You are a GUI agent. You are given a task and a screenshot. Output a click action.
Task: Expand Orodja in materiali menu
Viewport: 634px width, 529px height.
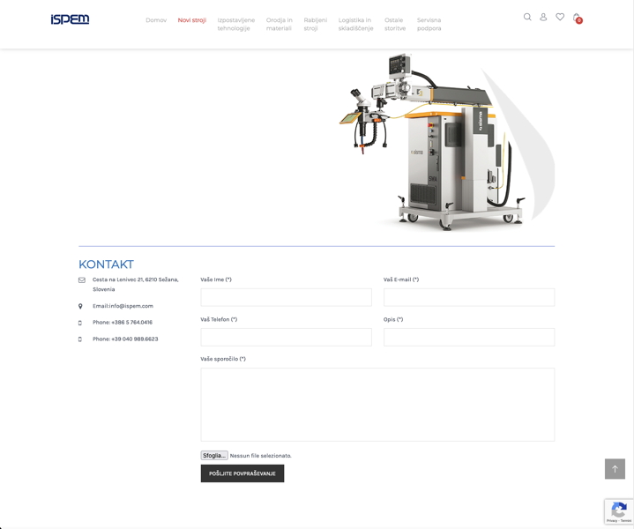click(280, 24)
